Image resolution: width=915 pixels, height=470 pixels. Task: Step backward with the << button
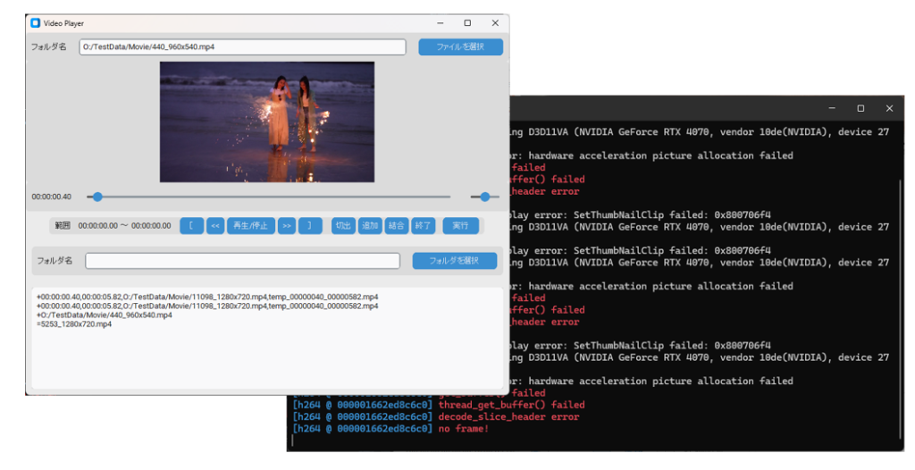pos(215,226)
